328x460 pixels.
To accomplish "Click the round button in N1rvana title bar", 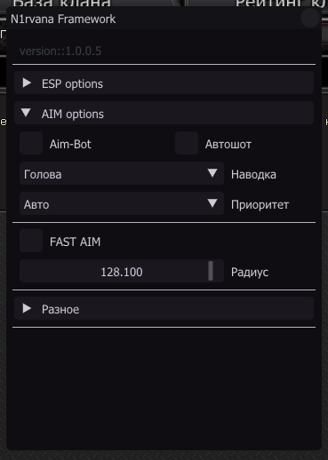I will click(x=310, y=18).
